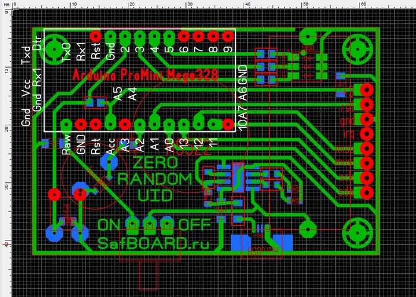Click the "SafBOARD.ru" copper text
The height and width of the screenshot is (297, 416).
point(153,244)
